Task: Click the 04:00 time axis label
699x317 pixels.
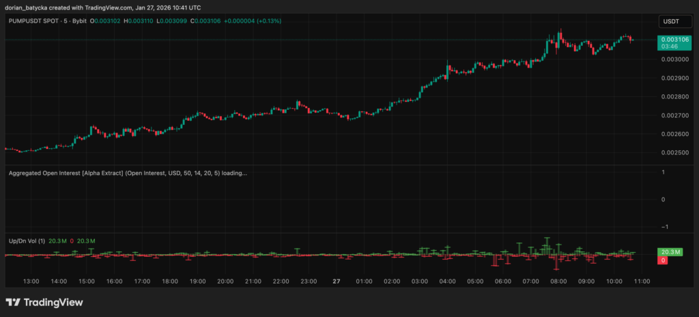Action: click(x=448, y=281)
